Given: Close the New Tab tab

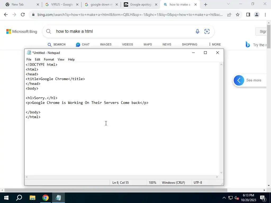Looking at the screenshot, I should pyautogui.click(x=38, y=5).
